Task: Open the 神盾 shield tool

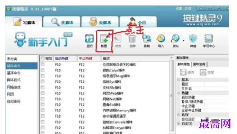Action: 193,39
